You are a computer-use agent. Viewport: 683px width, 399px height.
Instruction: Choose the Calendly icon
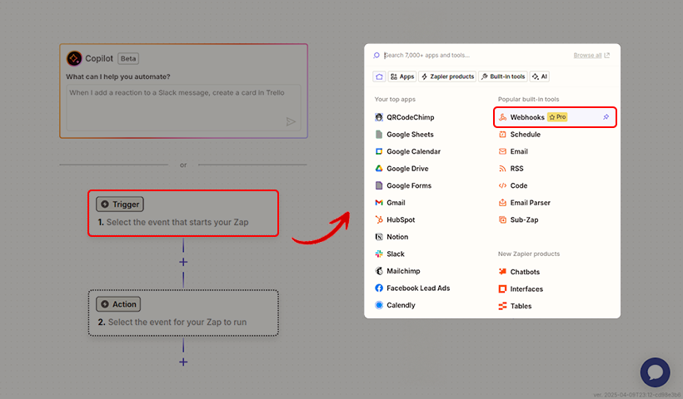[379, 305]
